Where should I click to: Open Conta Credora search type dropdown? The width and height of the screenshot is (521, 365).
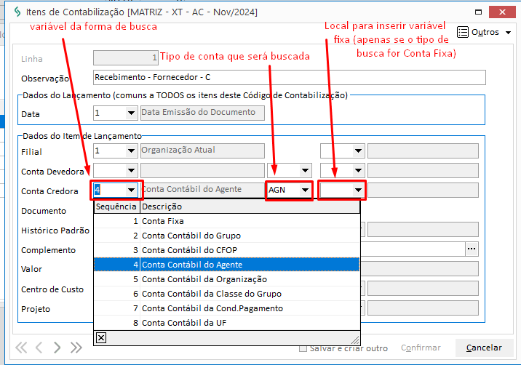[x=131, y=190]
